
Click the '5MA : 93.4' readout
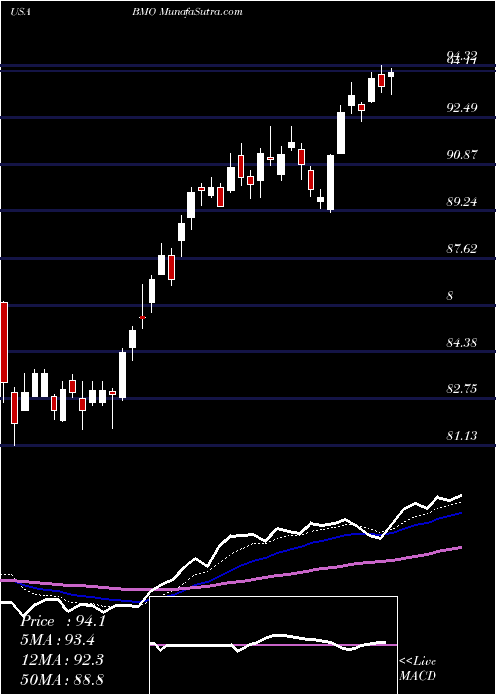[x=58, y=640]
